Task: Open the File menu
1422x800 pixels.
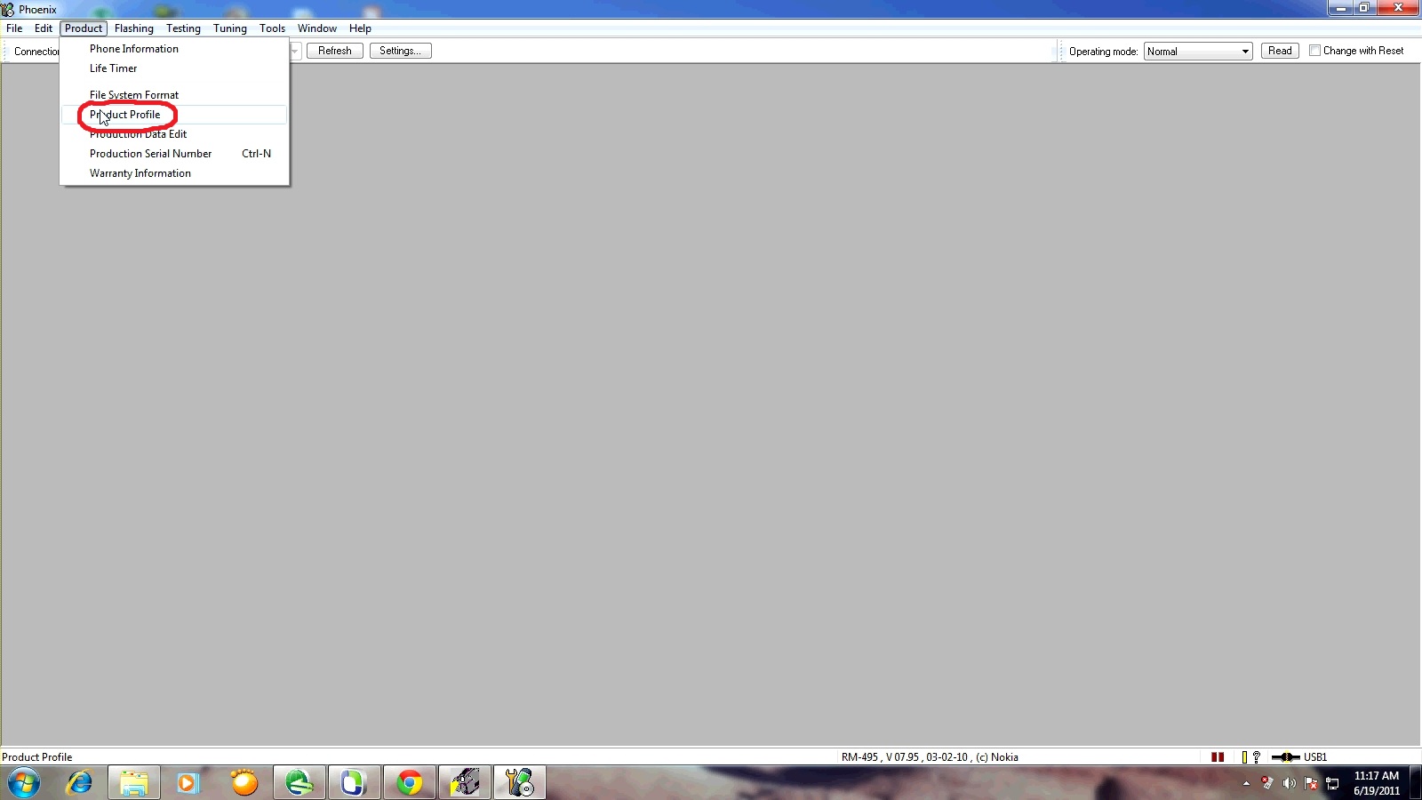Action: click(14, 28)
